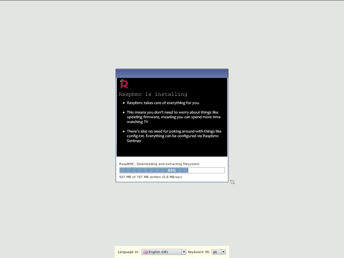
Task: Click the "Keyboard (9):" label
Action: tap(199, 252)
